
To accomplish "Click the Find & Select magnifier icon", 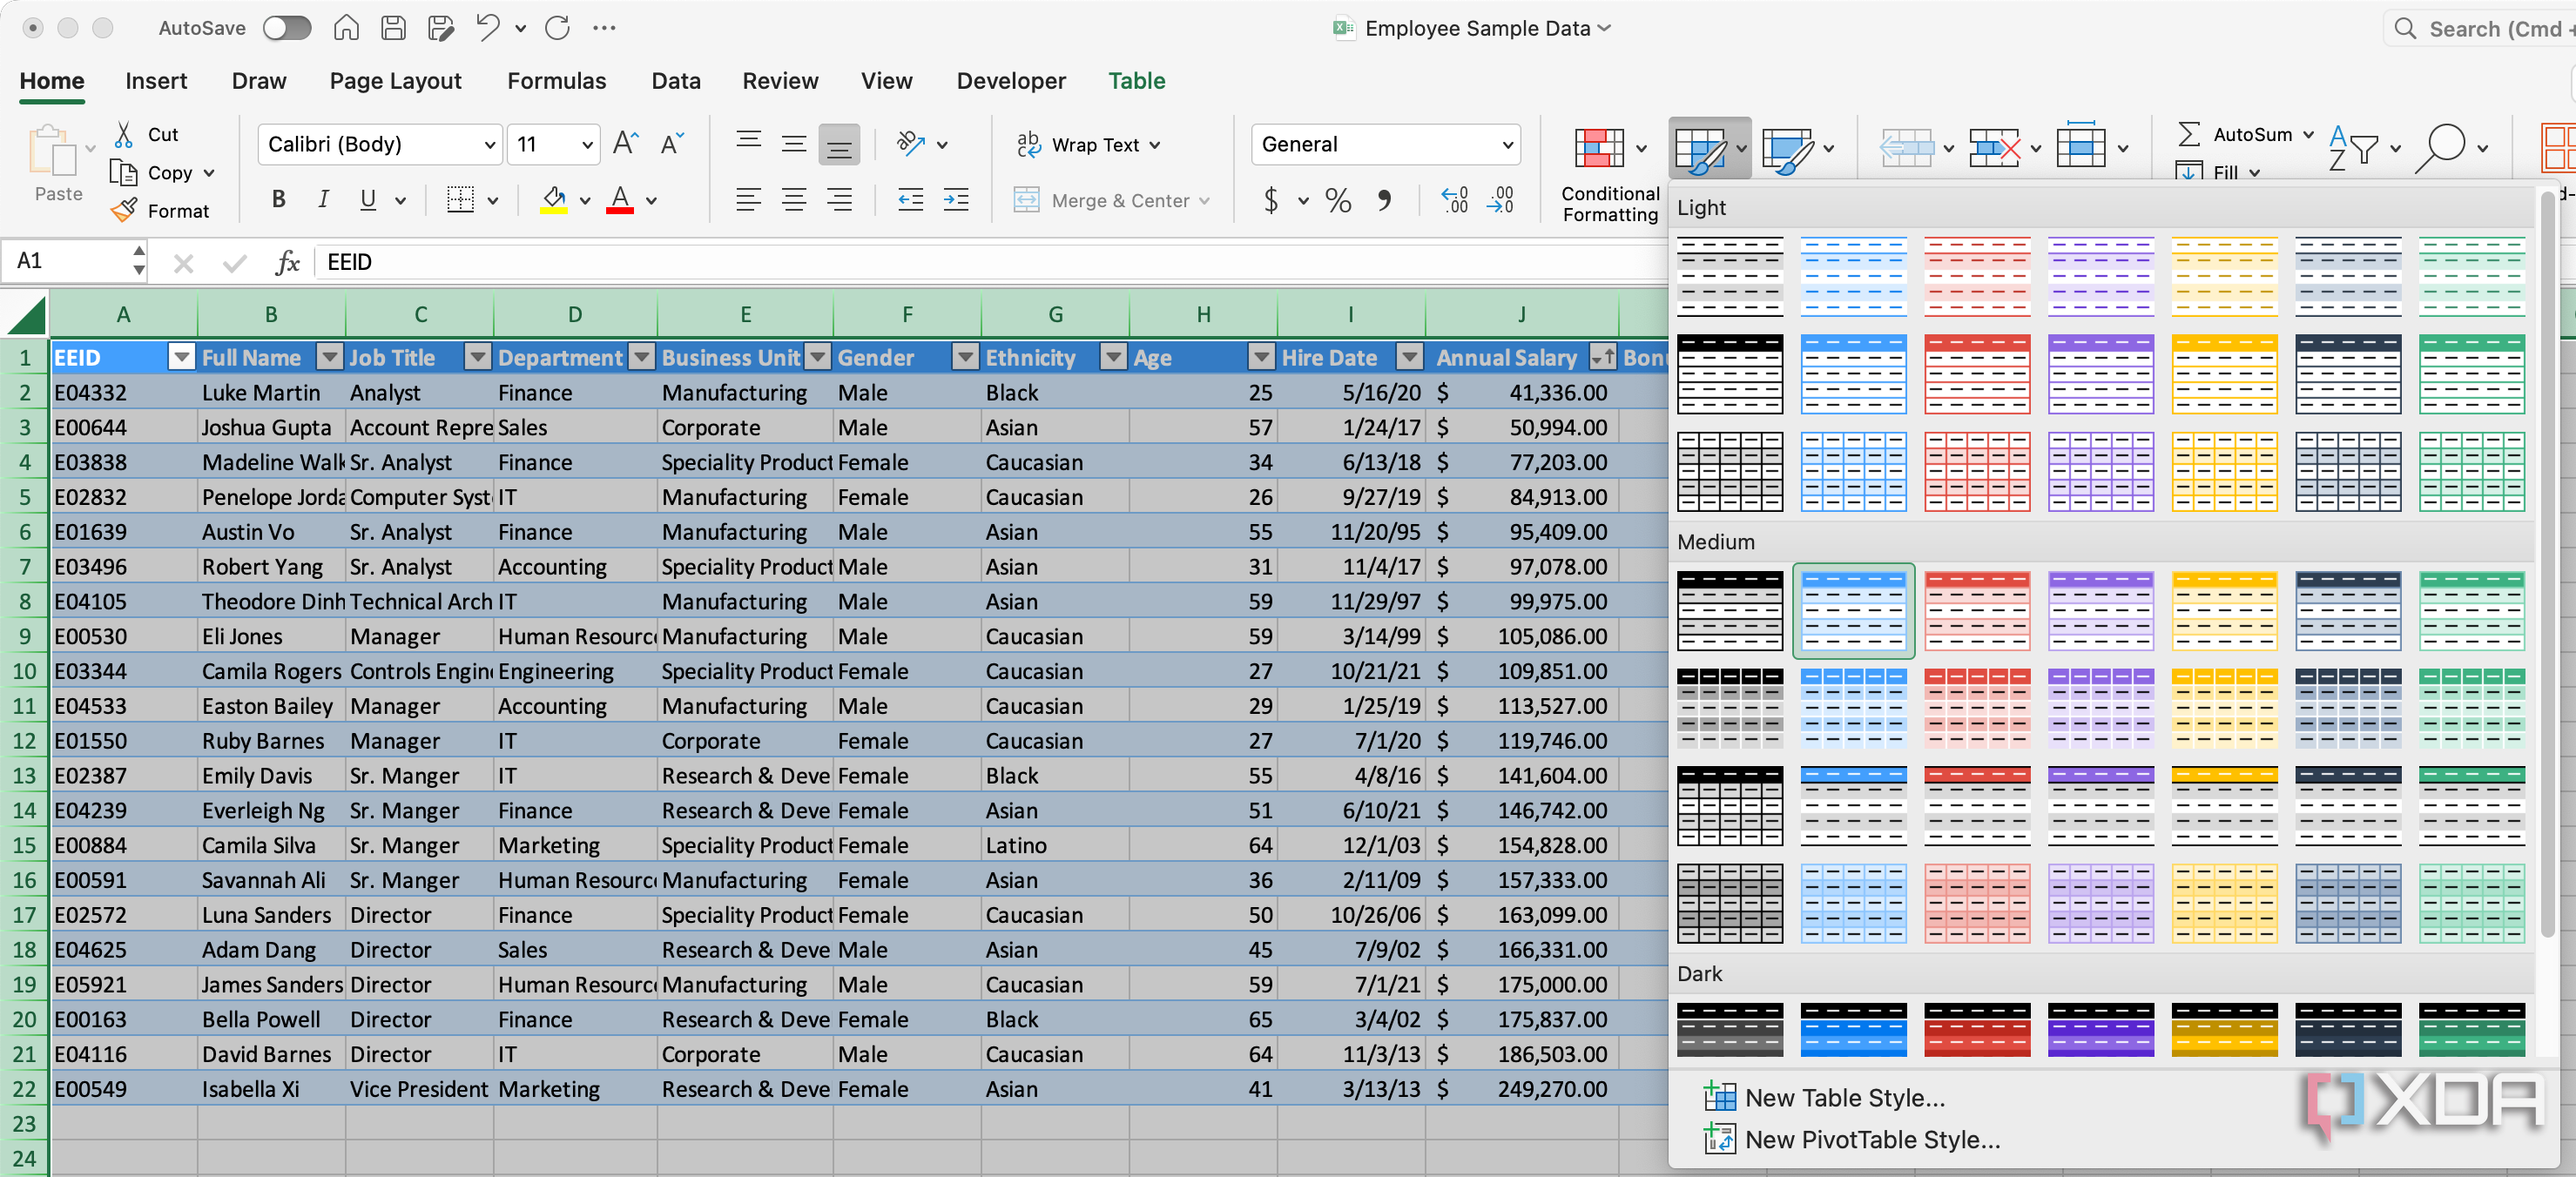I will [x=2440, y=148].
